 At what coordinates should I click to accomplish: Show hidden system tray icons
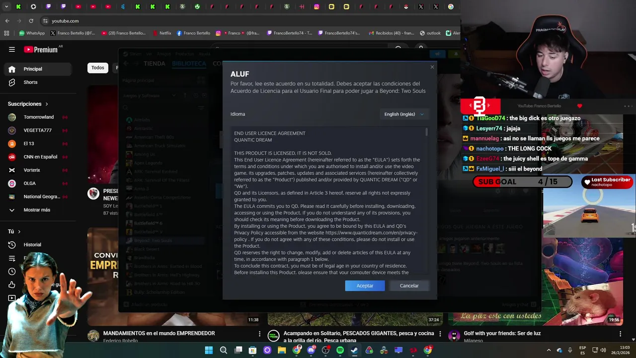549,350
